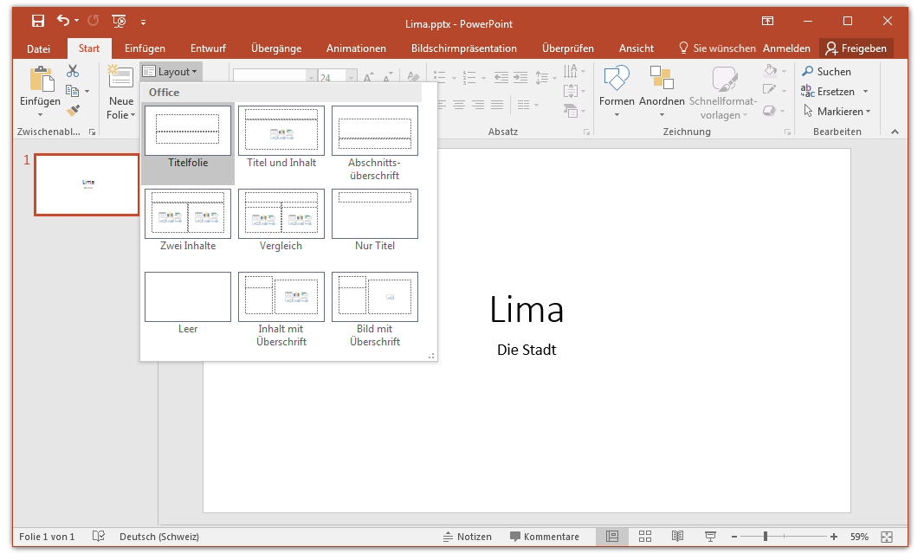This screenshot has width=924, height=560.
Task: Choose the Titel und Inhalt layout
Action: 281,138
